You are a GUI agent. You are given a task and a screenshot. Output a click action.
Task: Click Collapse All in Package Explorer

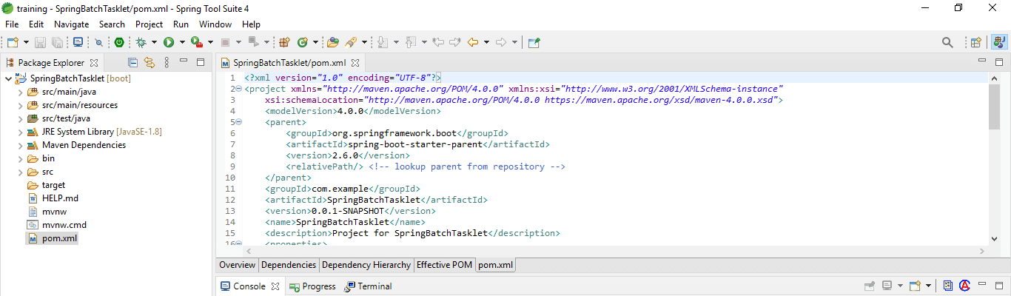pos(133,63)
